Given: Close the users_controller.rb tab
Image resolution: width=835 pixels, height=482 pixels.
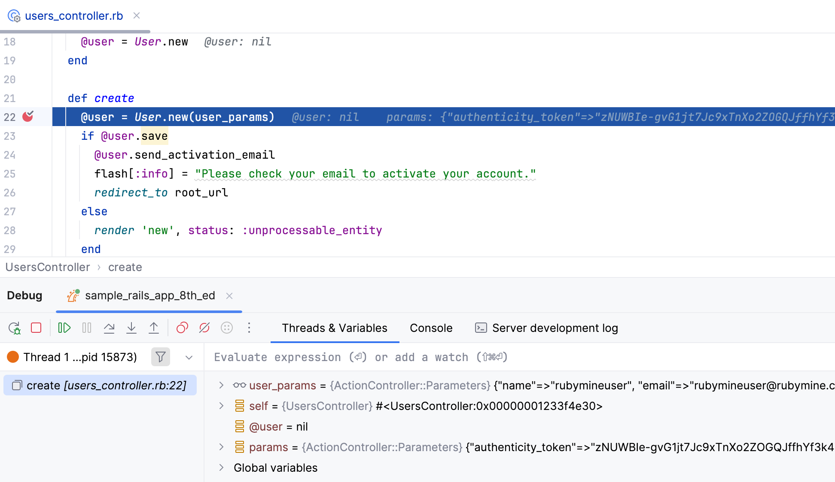Looking at the screenshot, I should [x=137, y=15].
